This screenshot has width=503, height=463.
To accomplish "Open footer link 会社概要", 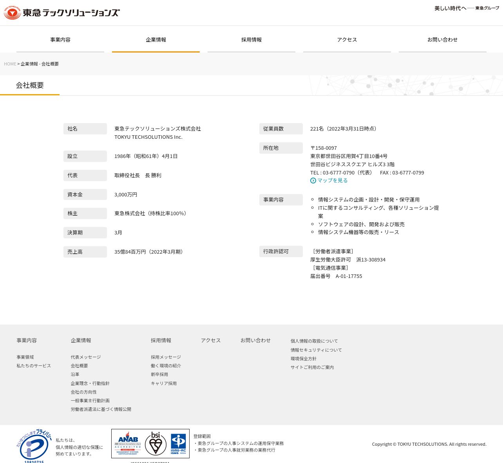I will click(79, 366).
